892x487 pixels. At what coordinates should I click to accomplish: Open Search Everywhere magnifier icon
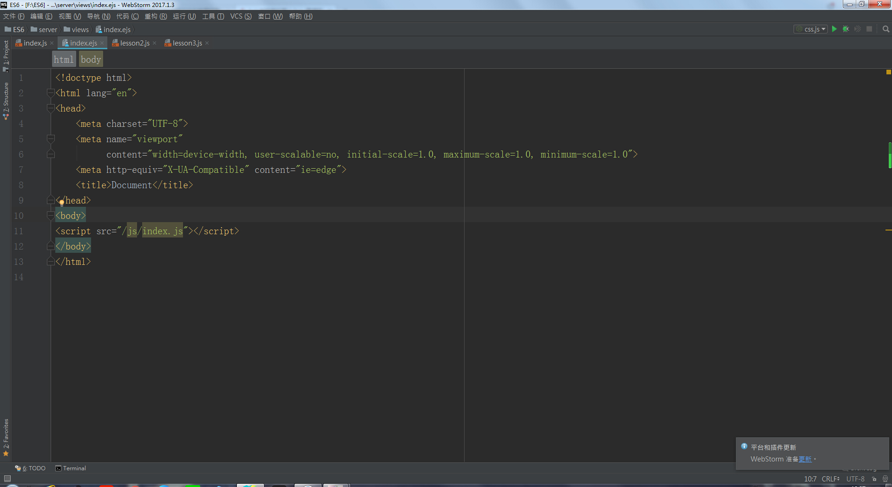click(885, 29)
